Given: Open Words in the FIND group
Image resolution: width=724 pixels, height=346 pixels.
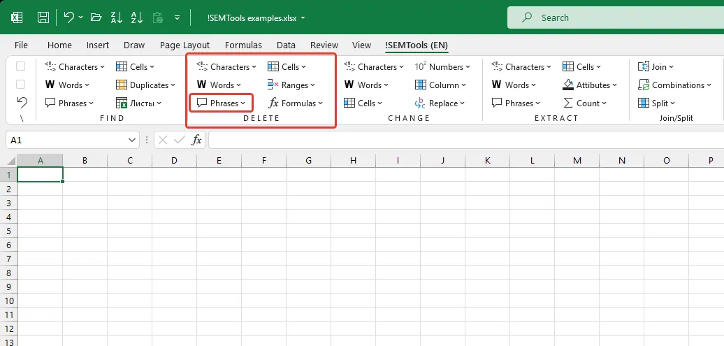Looking at the screenshot, I should (x=67, y=85).
